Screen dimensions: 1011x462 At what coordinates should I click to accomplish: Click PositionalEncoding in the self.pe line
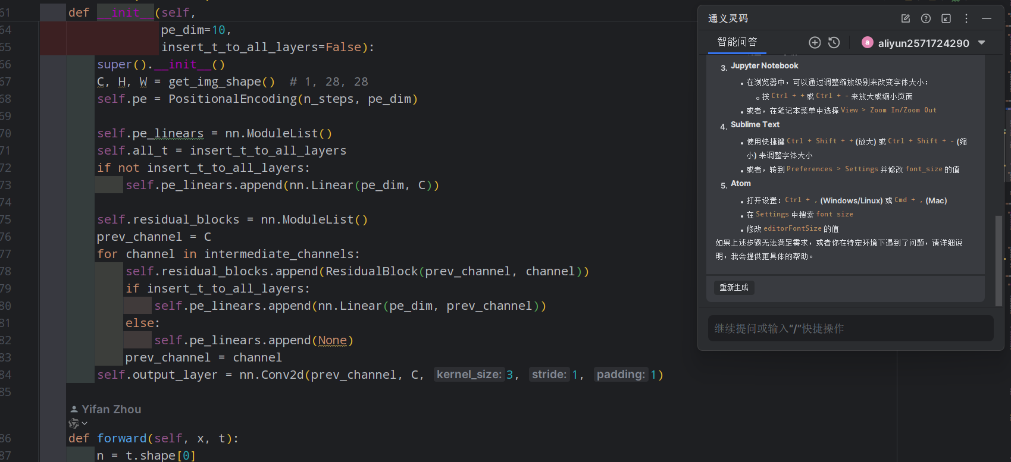(x=233, y=99)
